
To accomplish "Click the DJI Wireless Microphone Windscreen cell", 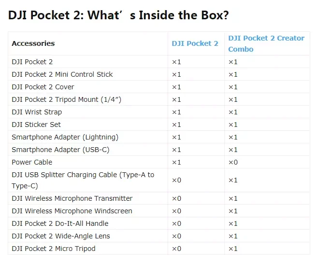I will [72, 211].
